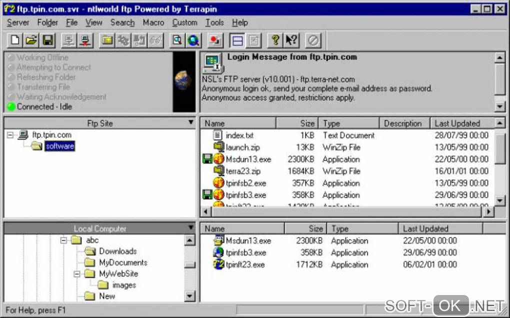The image size is (510, 318).
Task: Select remote terra23.zip file name
Action: (x=243, y=171)
